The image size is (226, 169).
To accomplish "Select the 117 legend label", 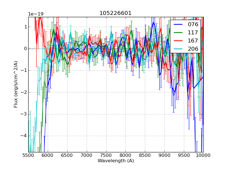I will (193, 33).
